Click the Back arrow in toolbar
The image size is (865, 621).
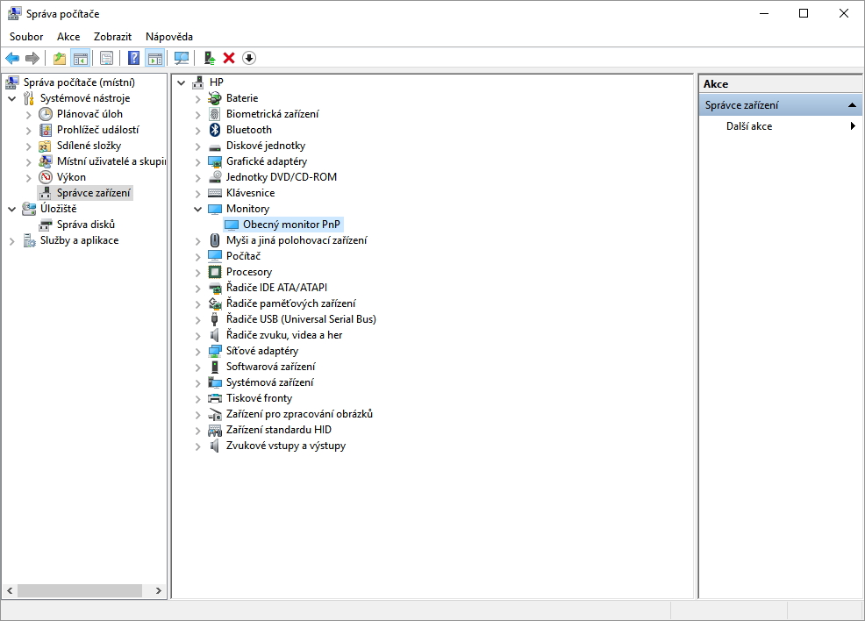point(11,58)
